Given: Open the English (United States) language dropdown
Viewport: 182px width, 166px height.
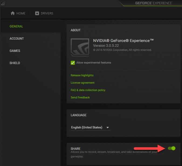Looking at the screenshot, I should (x=90, y=128).
